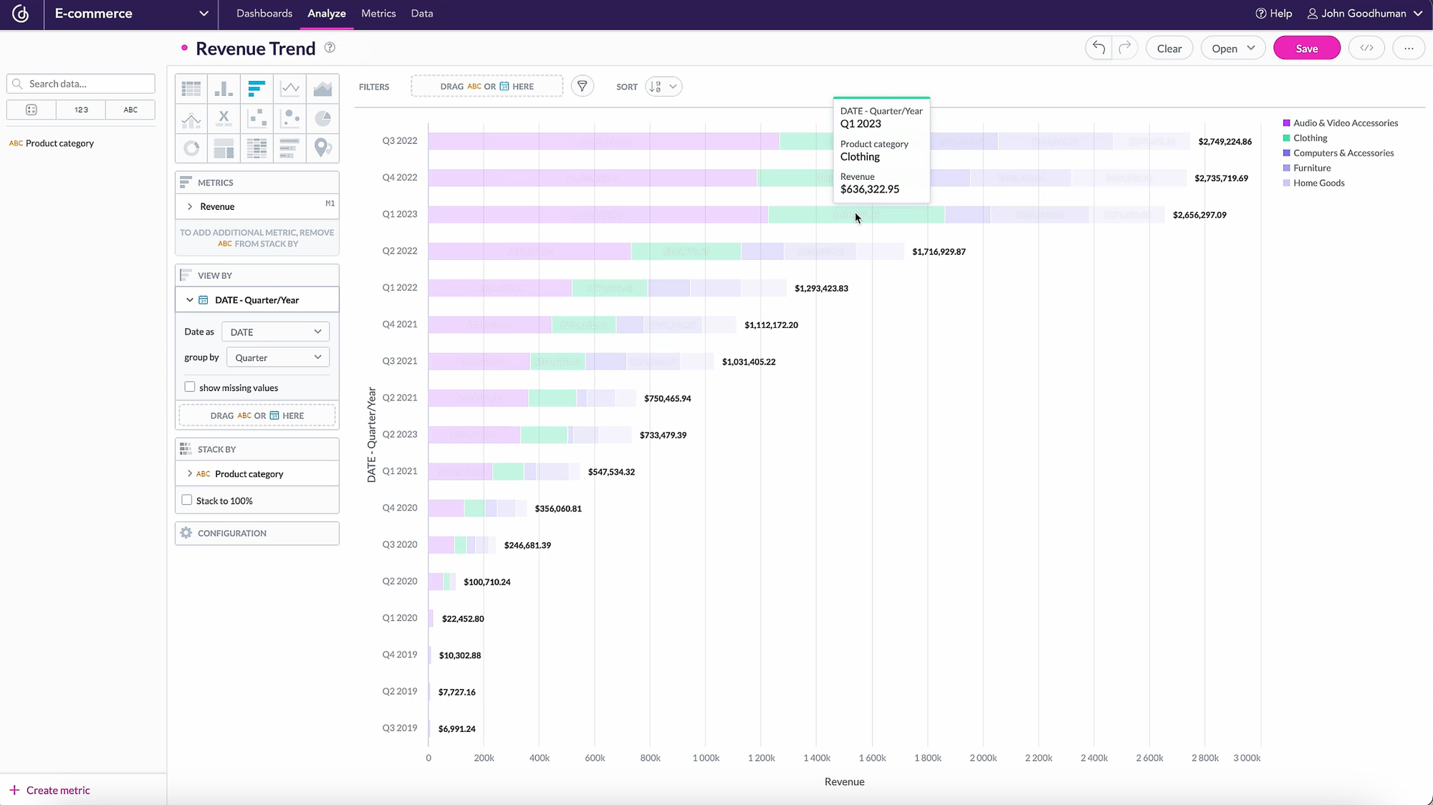The height and width of the screenshot is (805, 1433).
Task: Click the Clear button
Action: pos(1169,48)
